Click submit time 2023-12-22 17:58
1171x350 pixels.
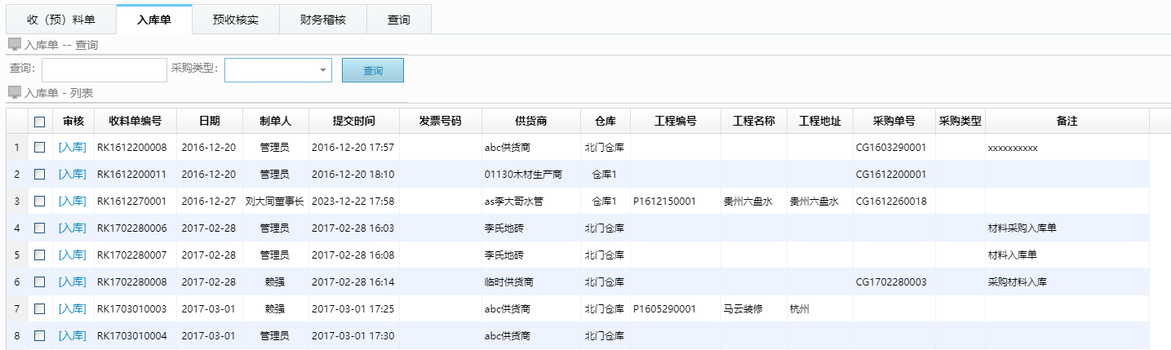[353, 202]
